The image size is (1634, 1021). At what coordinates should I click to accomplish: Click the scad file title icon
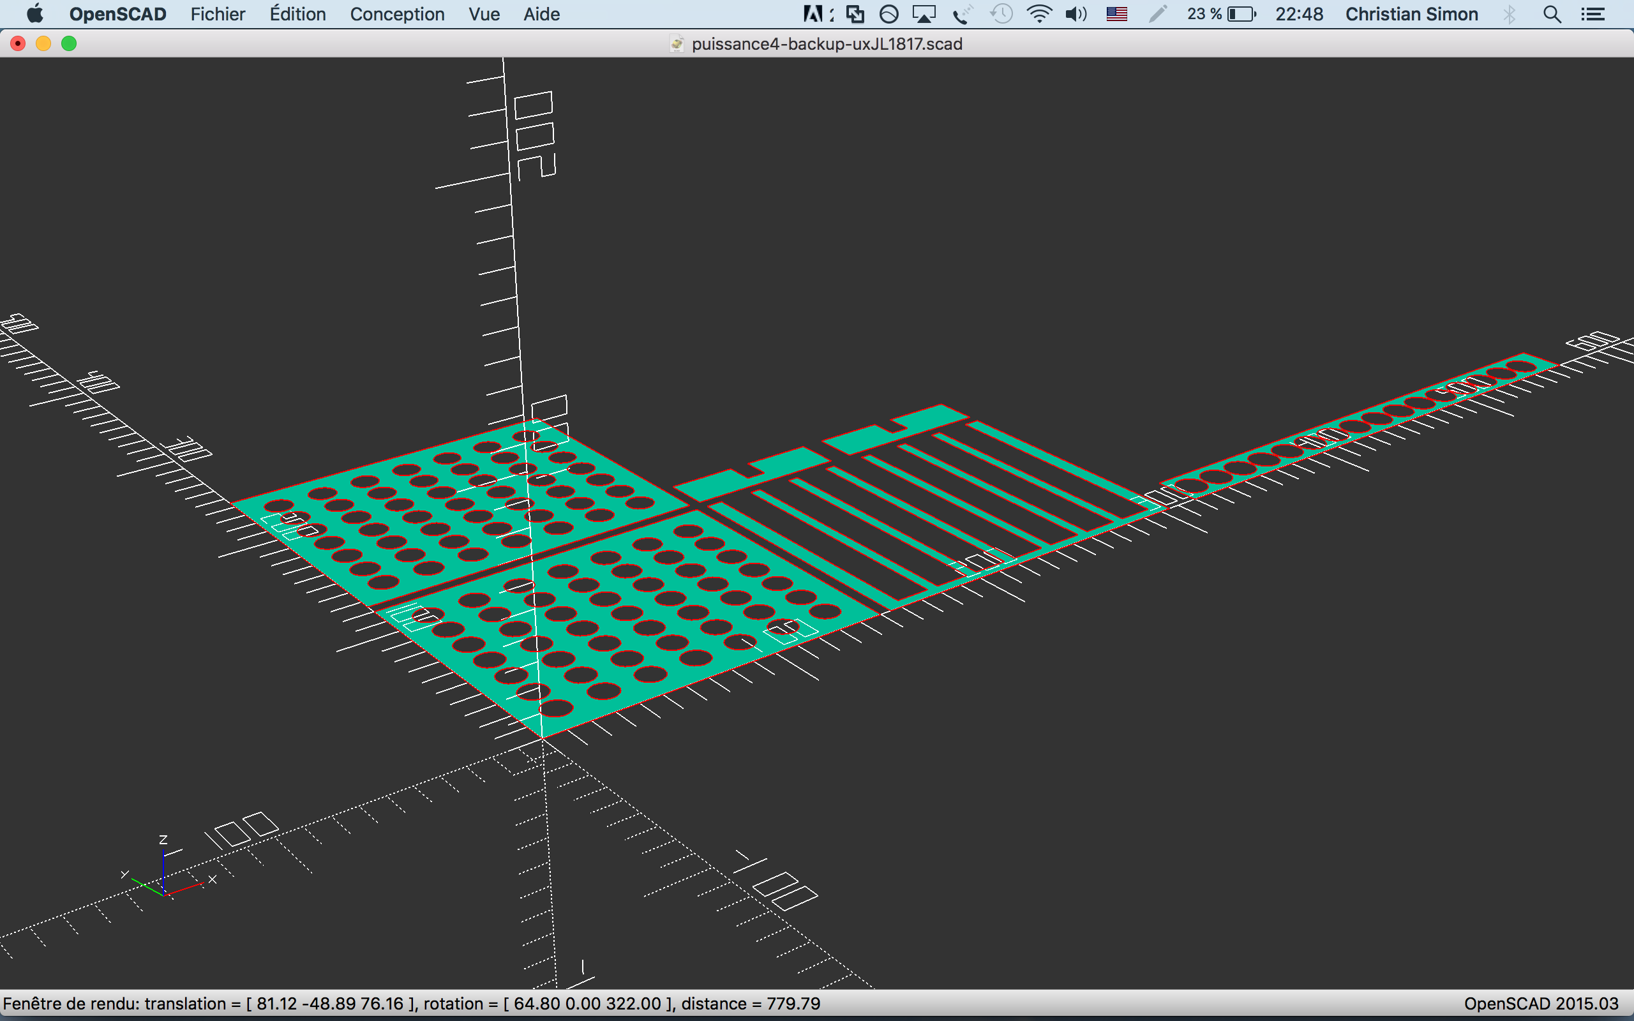(x=677, y=45)
